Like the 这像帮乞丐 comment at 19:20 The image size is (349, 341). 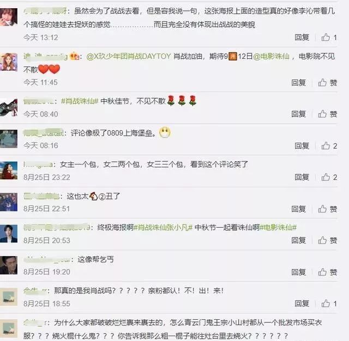tap(327, 272)
